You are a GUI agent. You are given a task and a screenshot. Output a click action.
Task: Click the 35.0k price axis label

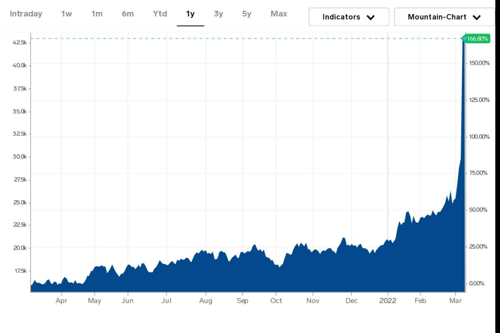pos(20,112)
